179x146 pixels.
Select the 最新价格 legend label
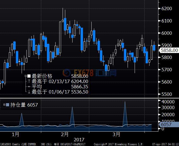pos(42,76)
